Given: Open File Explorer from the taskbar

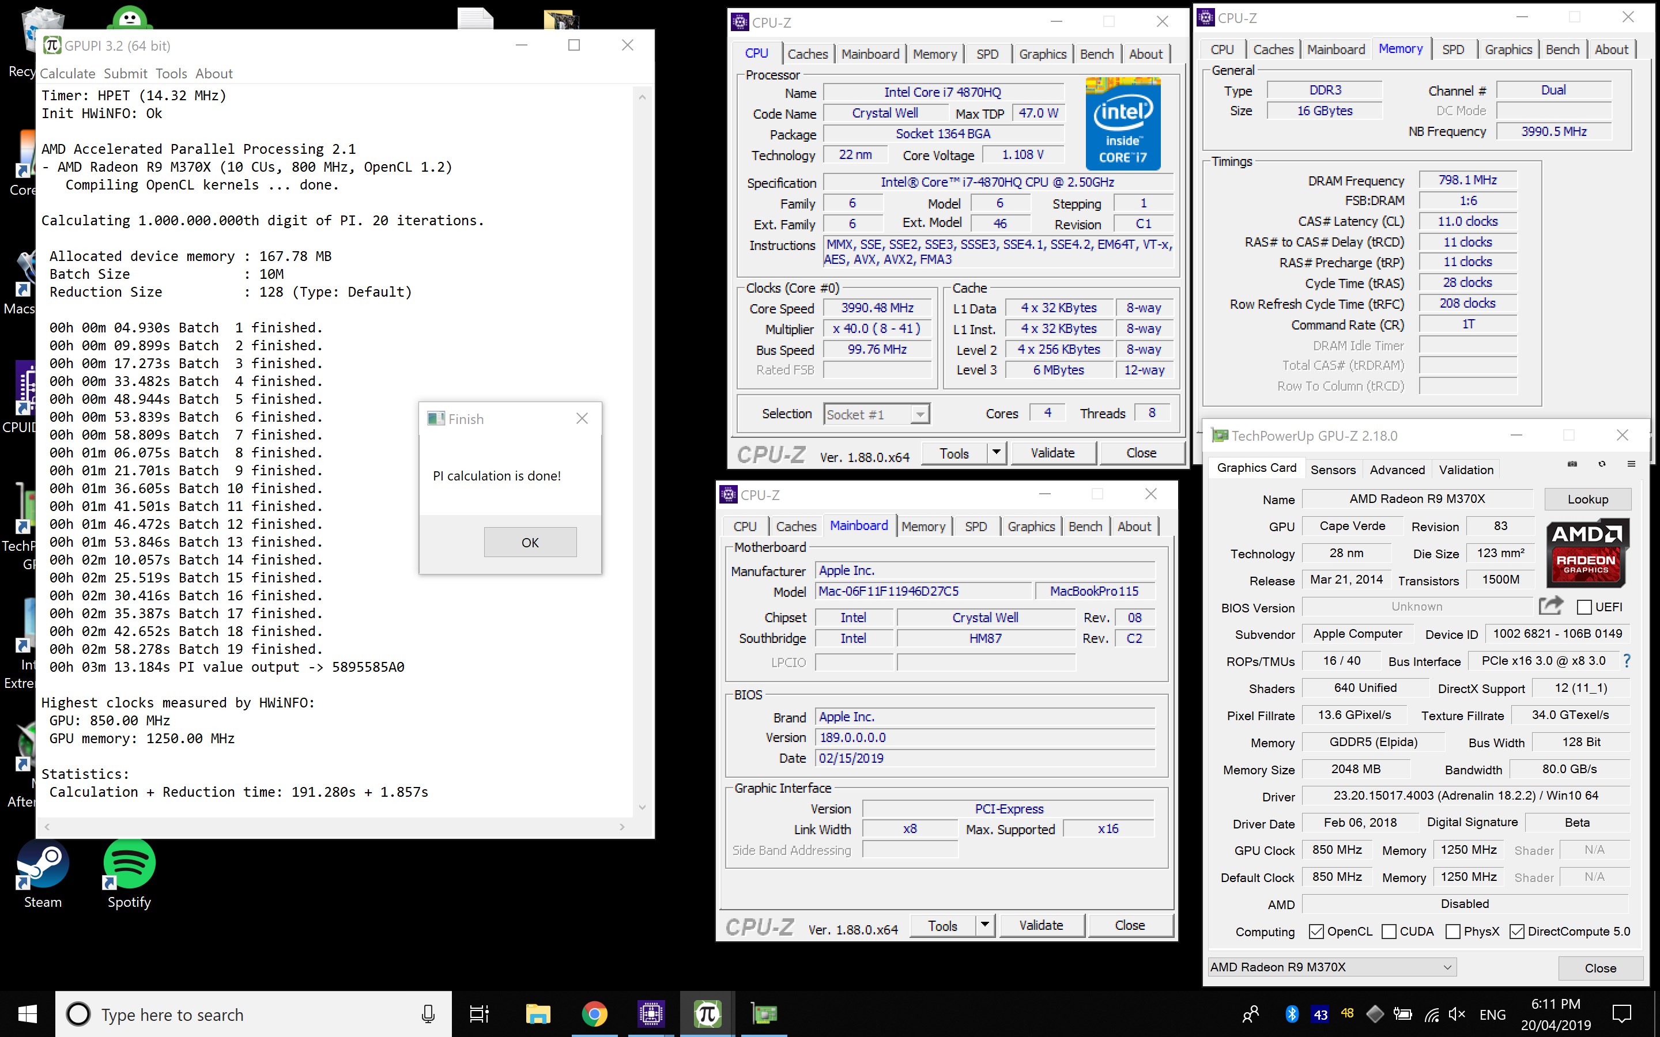Looking at the screenshot, I should pos(538,1014).
